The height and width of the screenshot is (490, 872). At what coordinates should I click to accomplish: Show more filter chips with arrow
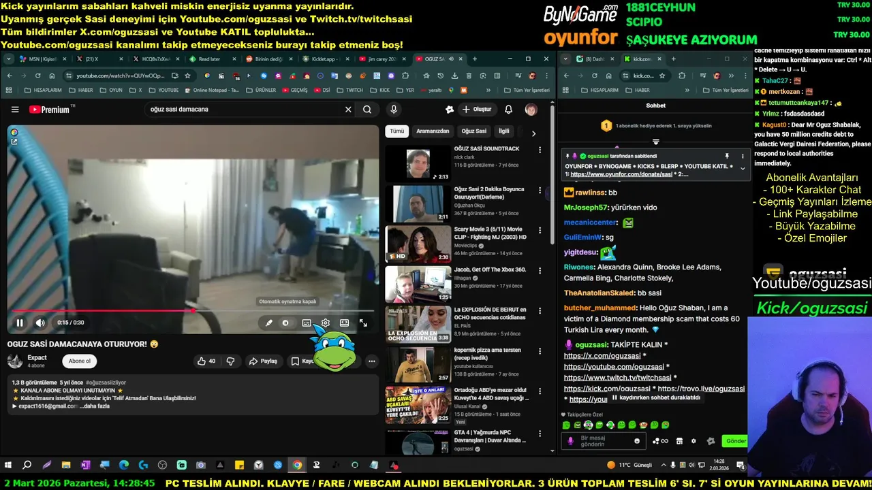click(x=533, y=133)
